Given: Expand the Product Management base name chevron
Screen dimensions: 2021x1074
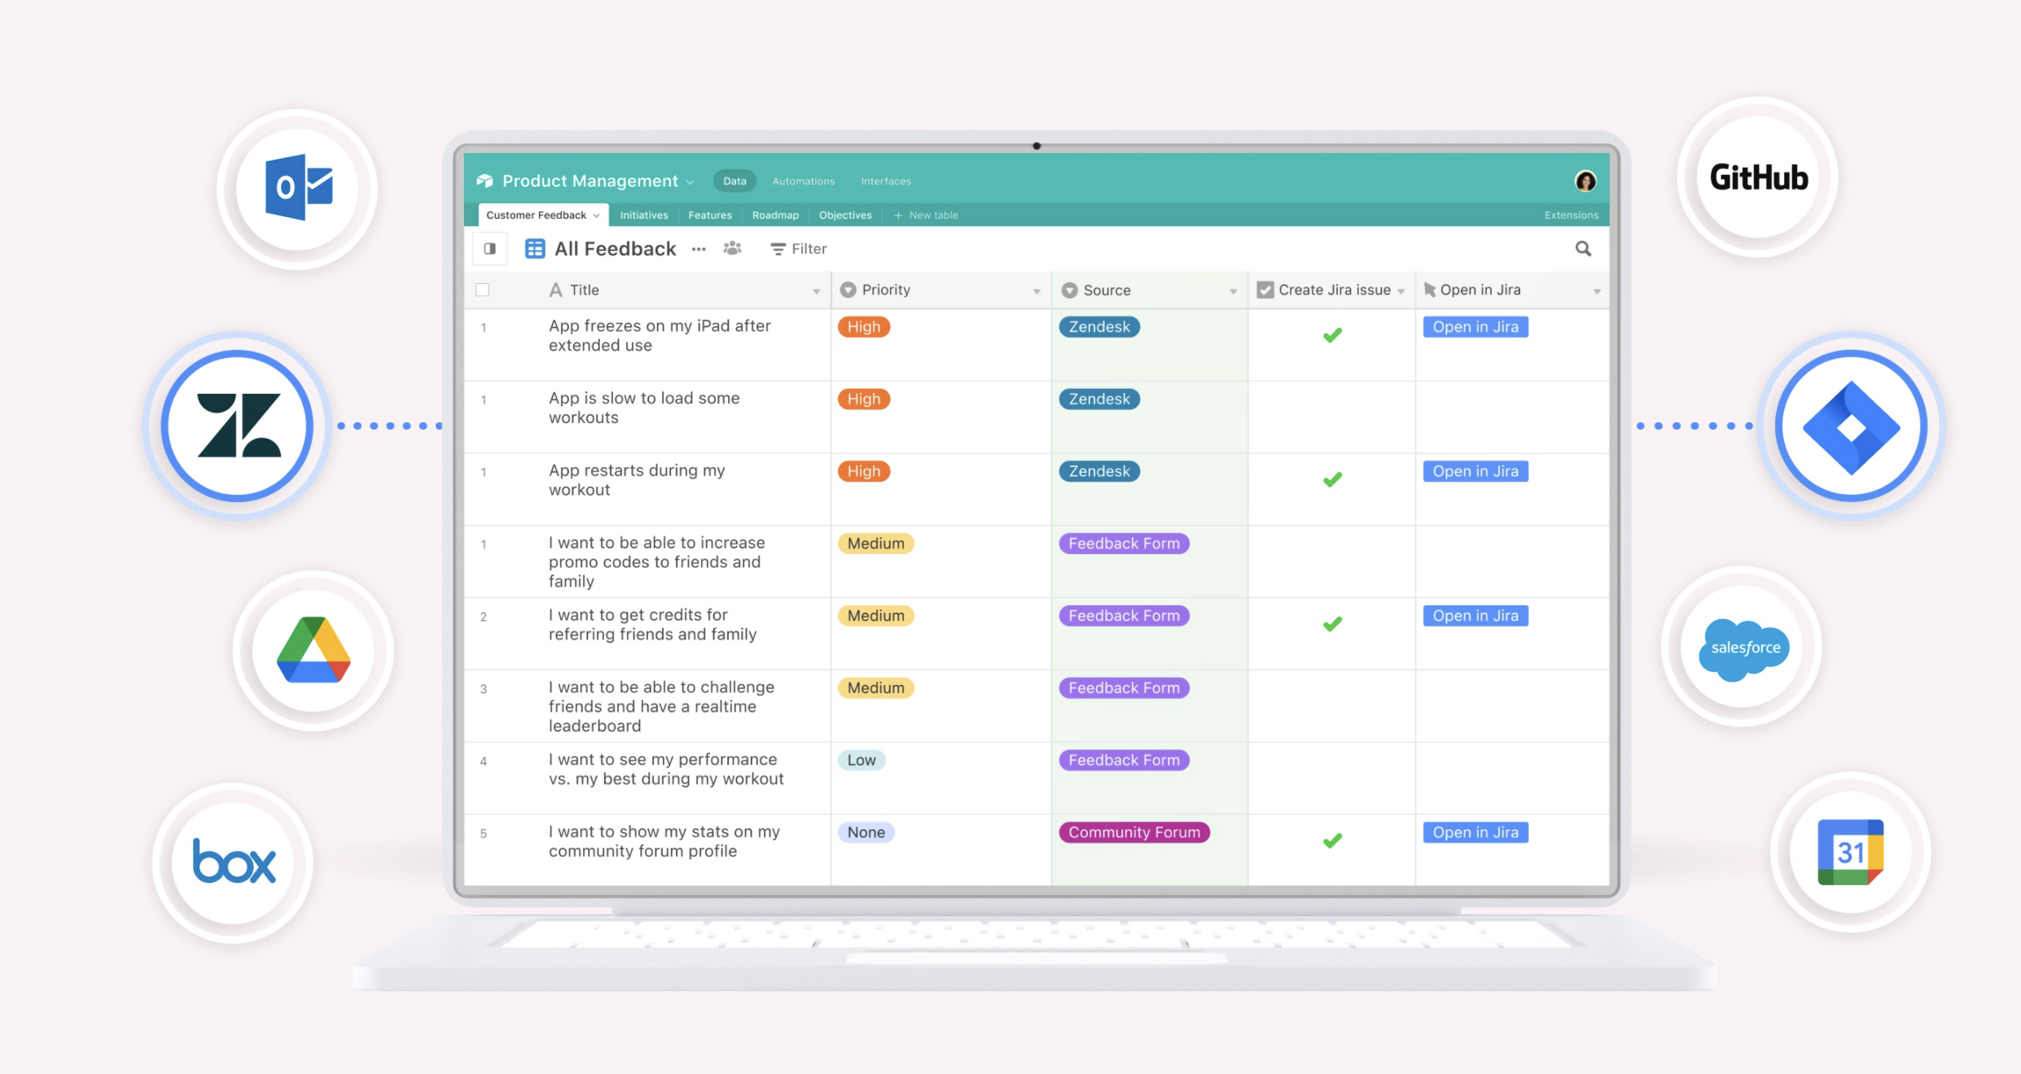Looking at the screenshot, I should point(690,182).
